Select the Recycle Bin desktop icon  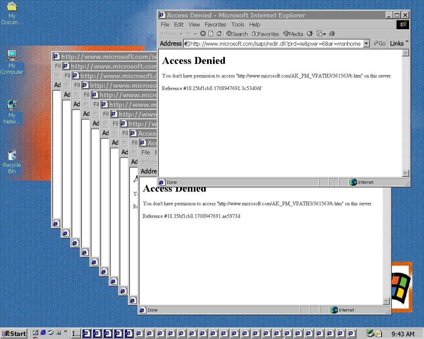click(12, 162)
